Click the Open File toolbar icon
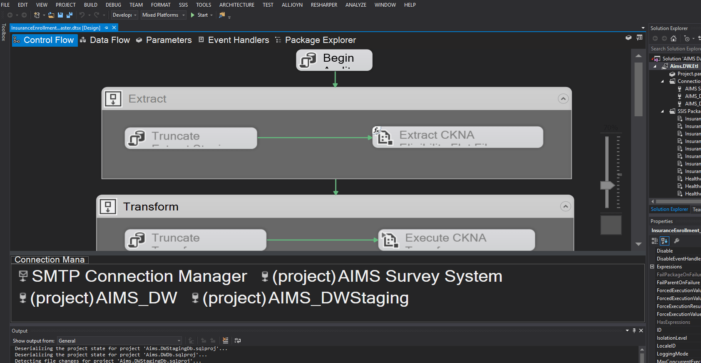Screen dimensions: 701x363 coord(51,15)
